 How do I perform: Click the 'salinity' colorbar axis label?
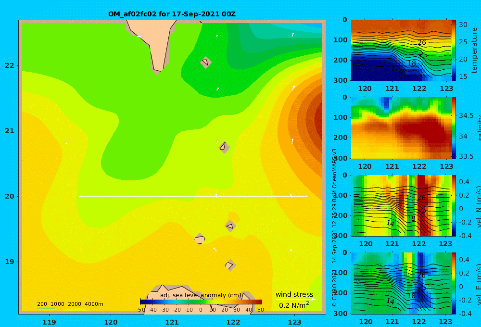tap(478, 128)
